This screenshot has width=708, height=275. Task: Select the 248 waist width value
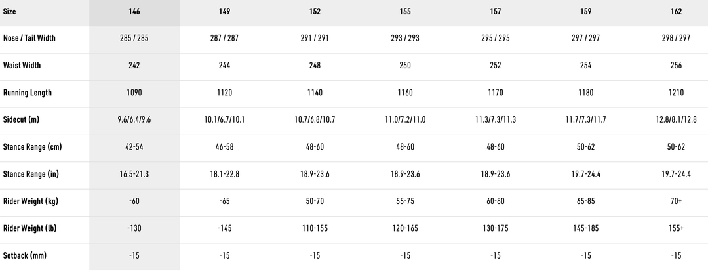[315, 66]
